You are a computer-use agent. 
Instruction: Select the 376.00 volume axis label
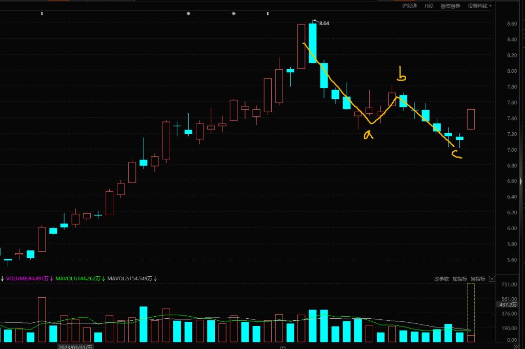509,314
